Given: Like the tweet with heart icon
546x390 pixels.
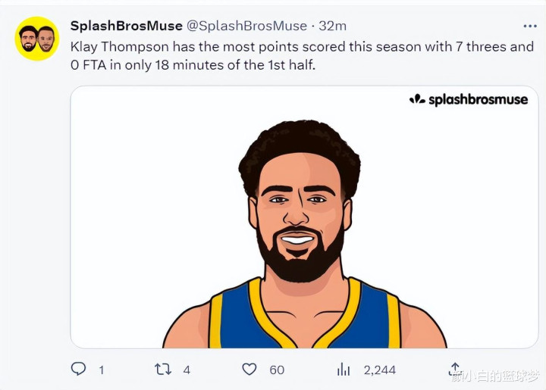Looking at the screenshot, I should pos(249,369).
